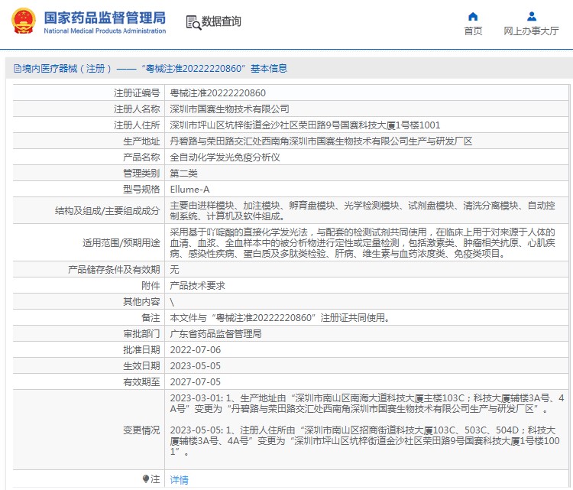Click the 有效期至 row label
Image resolution: width=573 pixels, height=490 pixels.
point(141,382)
